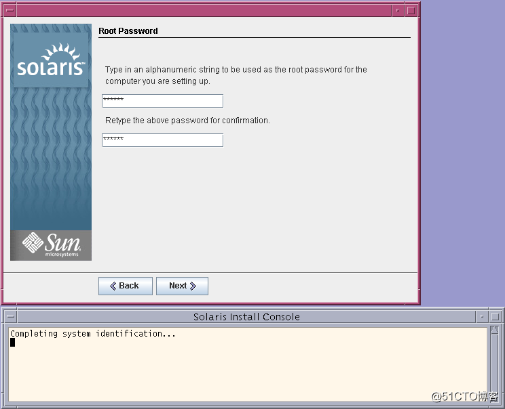Minimize the Solaris Install Console window
Image resolution: width=505 pixels, height=409 pixels.
(x=482, y=317)
